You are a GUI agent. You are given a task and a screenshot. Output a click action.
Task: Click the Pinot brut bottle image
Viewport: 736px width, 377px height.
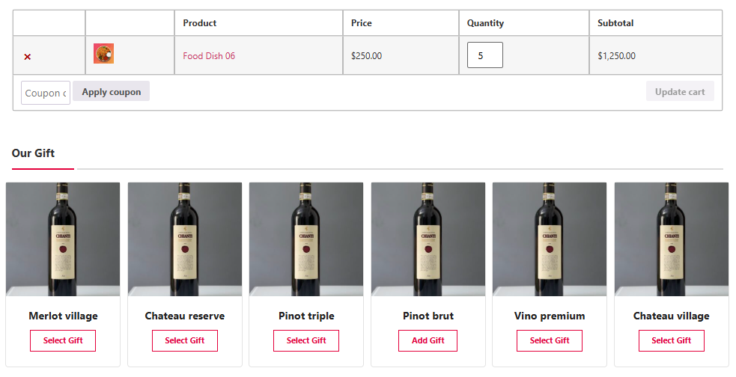[428, 239]
